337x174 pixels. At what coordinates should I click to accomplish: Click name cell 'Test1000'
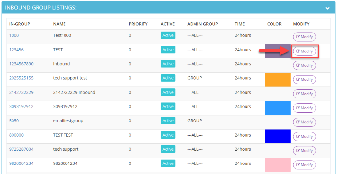(x=62, y=35)
